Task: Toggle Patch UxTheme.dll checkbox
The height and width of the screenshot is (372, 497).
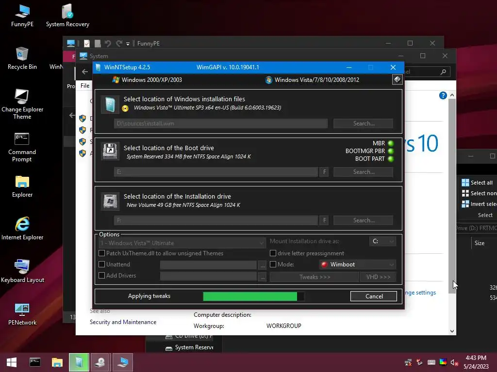Action: click(102, 253)
